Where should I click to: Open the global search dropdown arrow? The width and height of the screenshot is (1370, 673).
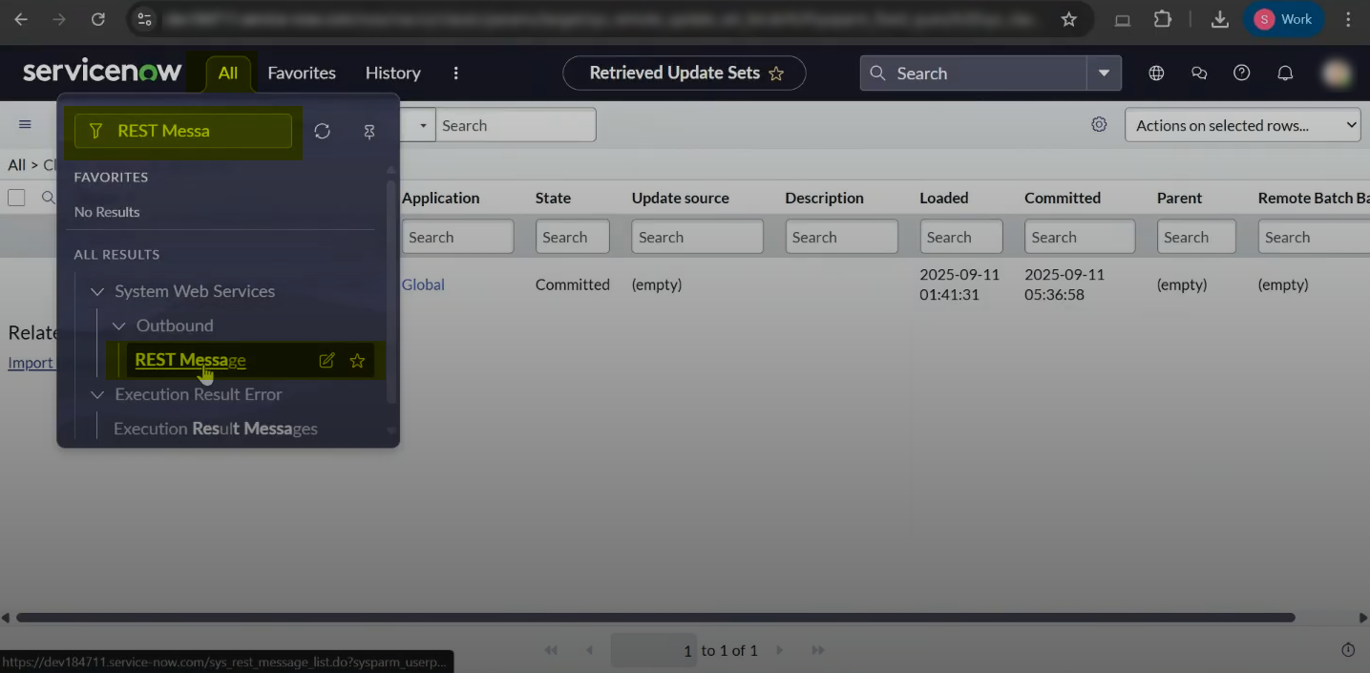pos(1104,74)
